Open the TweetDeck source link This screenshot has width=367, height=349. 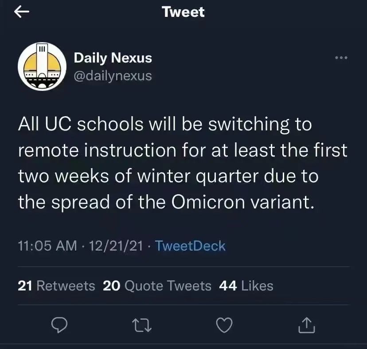coord(191,246)
